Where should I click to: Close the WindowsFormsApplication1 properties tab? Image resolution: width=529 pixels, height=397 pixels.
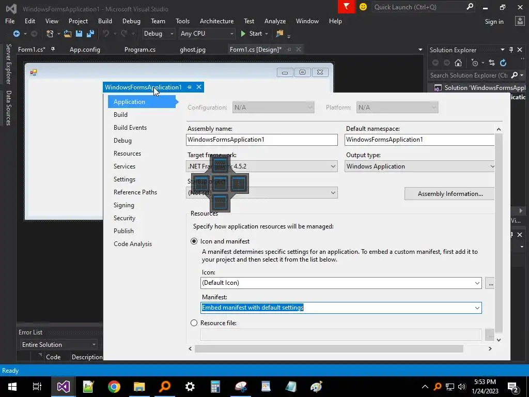pos(199,87)
